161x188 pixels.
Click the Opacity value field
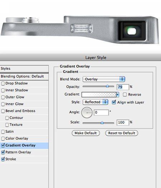click(x=123, y=87)
